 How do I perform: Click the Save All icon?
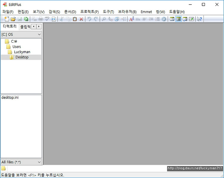click(x=26, y=19)
